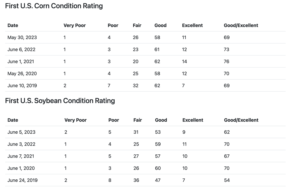Click the June 24, 2019 date cell
The height and width of the screenshot is (192, 294).
[x=22, y=181]
